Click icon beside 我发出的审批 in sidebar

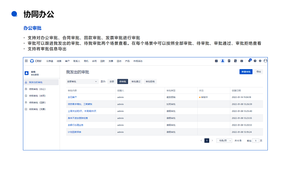pos(26,83)
